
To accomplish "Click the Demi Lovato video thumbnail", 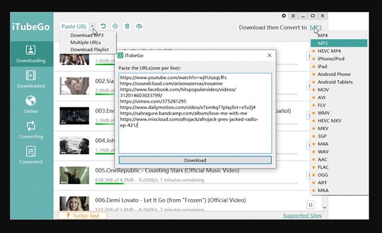I will click(74, 204).
